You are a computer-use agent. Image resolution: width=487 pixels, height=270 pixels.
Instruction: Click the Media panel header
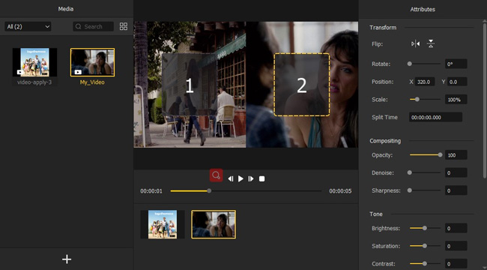click(66, 9)
